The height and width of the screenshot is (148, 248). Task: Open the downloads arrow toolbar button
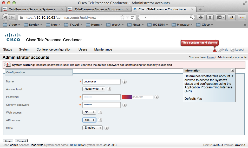(200, 17)
